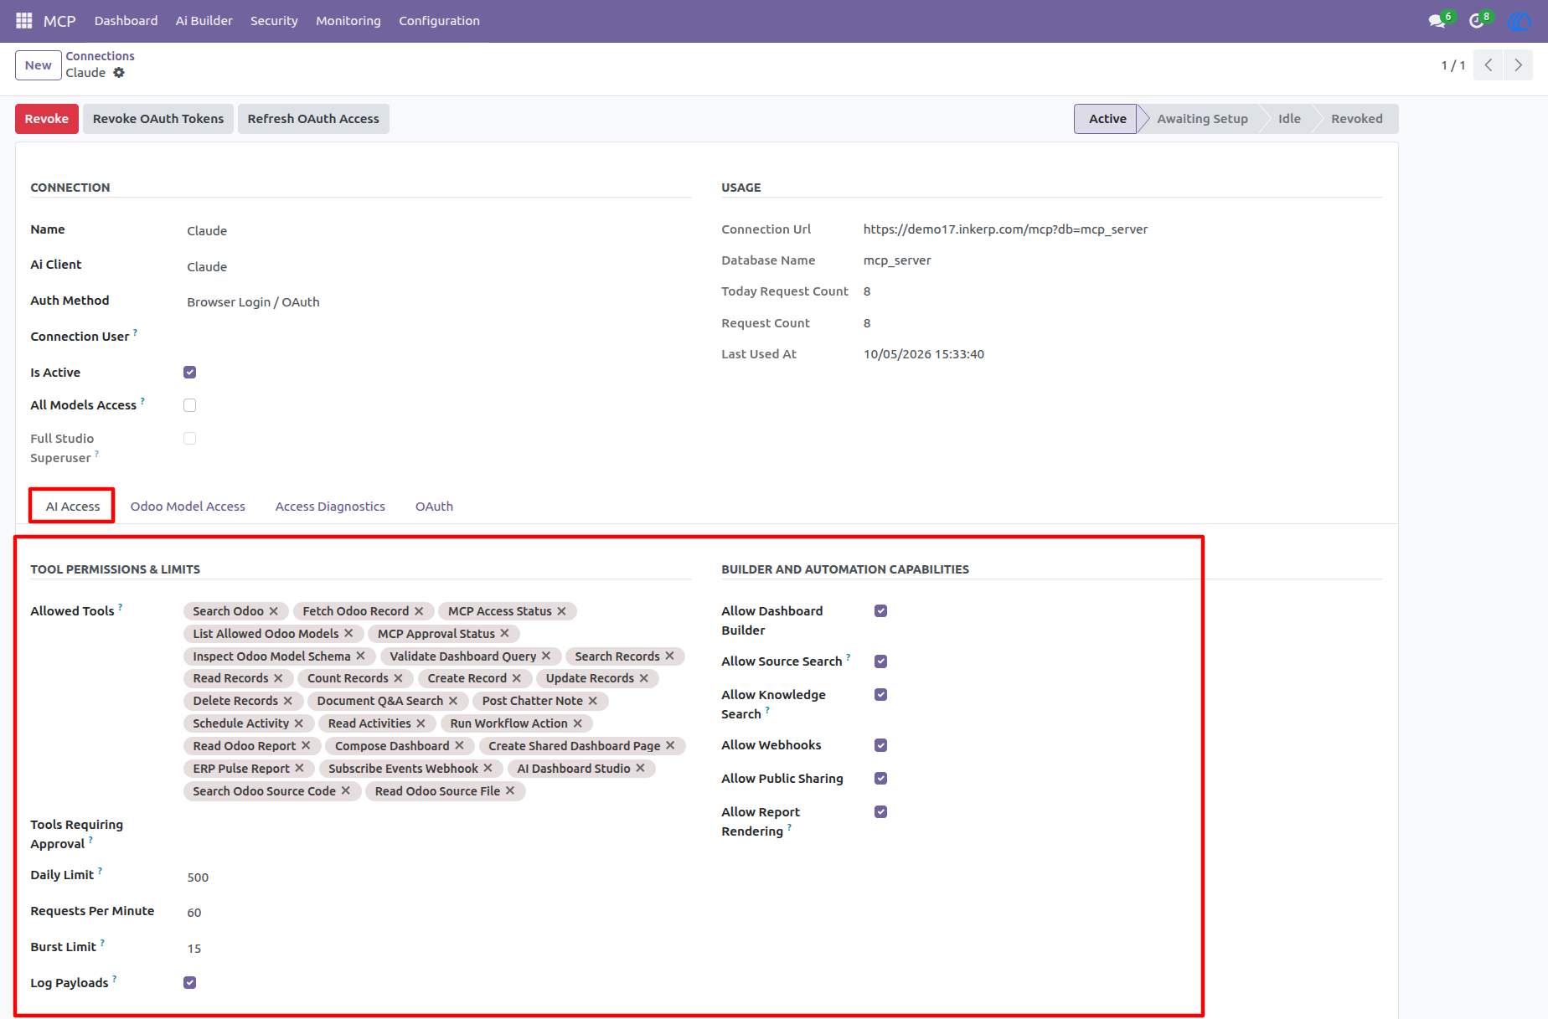Remove the AI Dashboard Studio tag
The height and width of the screenshot is (1019, 1548).
(640, 769)
